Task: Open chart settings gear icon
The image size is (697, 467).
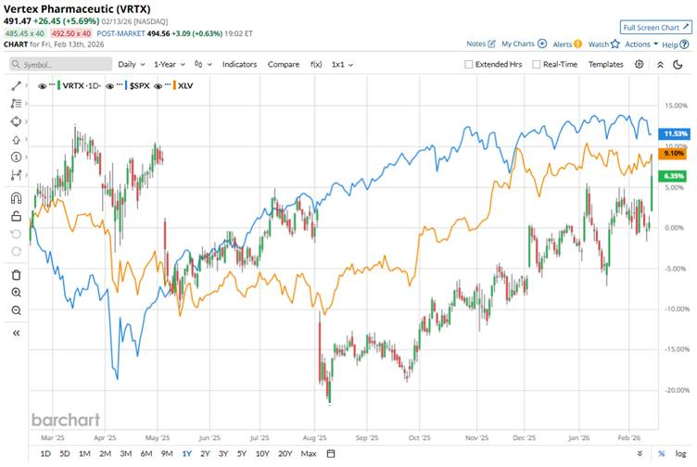Action: (x=640, y=64)
